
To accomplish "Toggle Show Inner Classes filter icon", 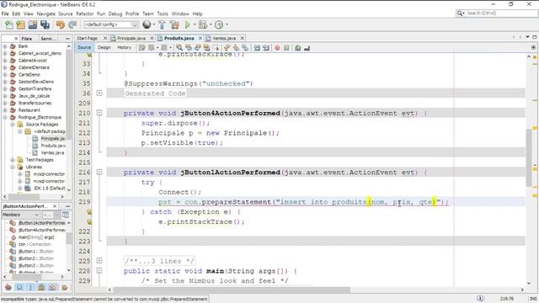I will pyautogui.click(x=52, y=287).
